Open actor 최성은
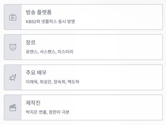The image size is (166, 125). tap(46, 82)
